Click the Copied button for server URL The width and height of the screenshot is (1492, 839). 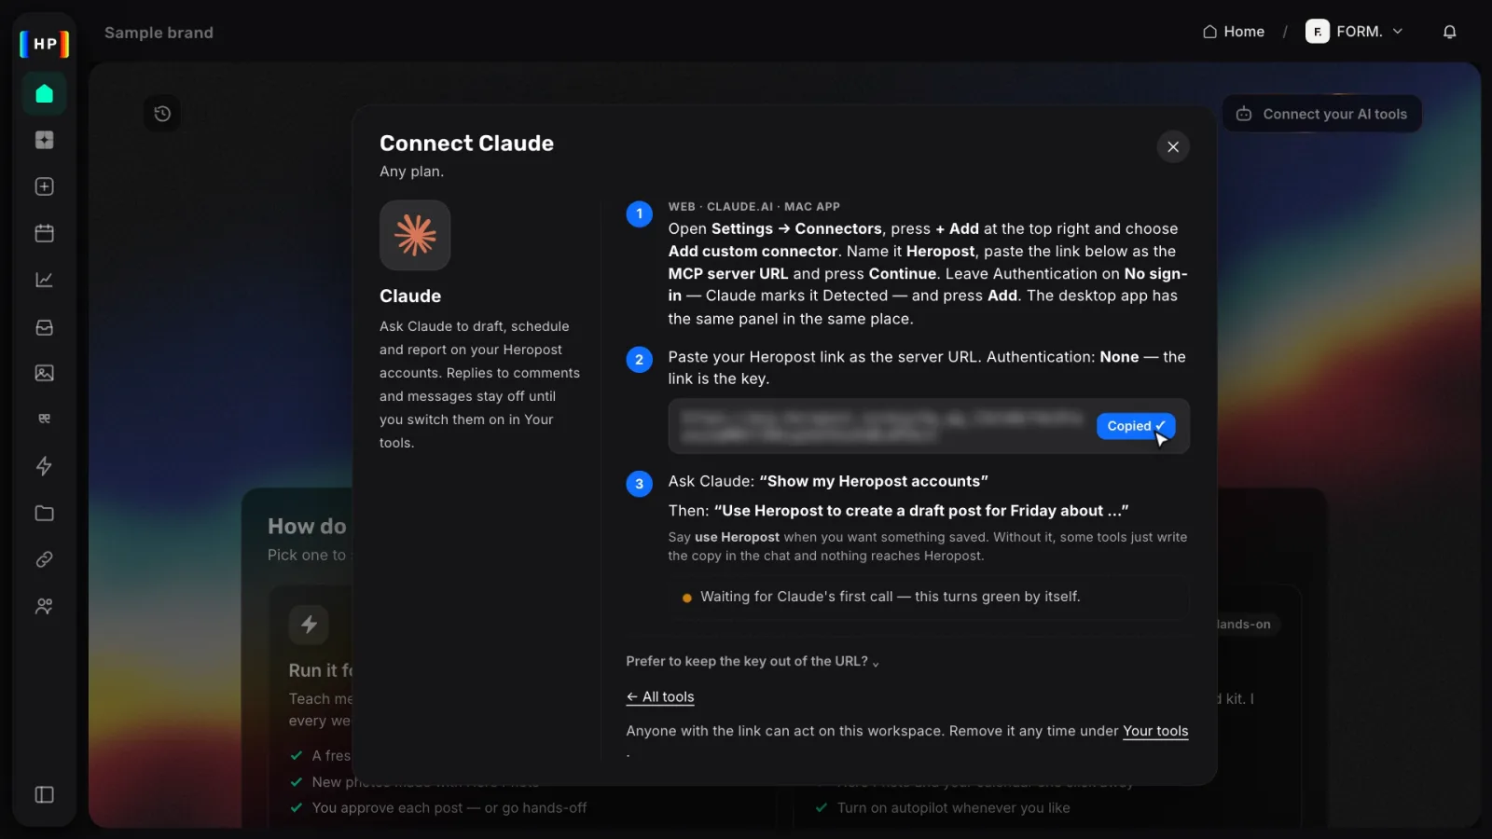[x=1136, y=426]
